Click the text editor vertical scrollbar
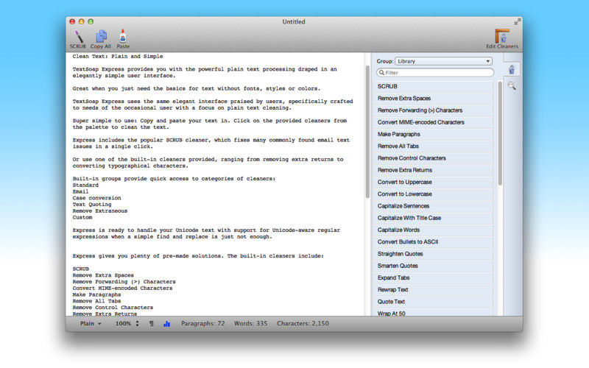Image resolution: width=589 pixels, height=368 pixels. pyautogui.click(x=367, y=132)
